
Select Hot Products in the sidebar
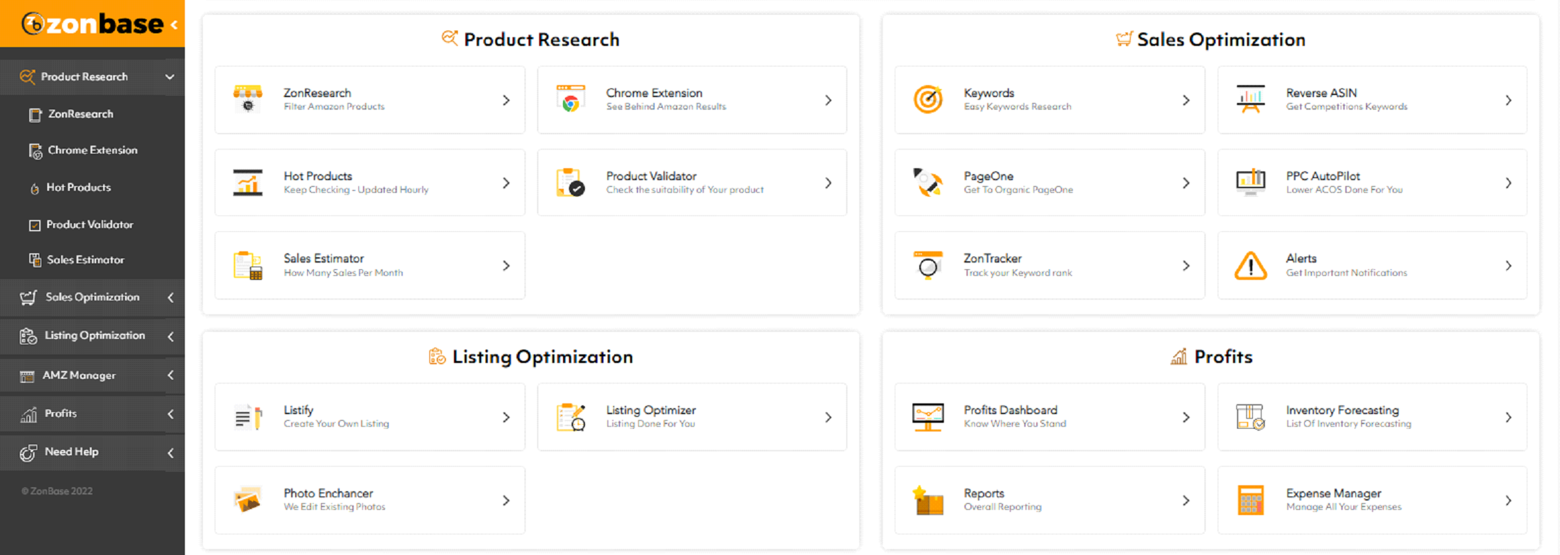pos(78,187)
